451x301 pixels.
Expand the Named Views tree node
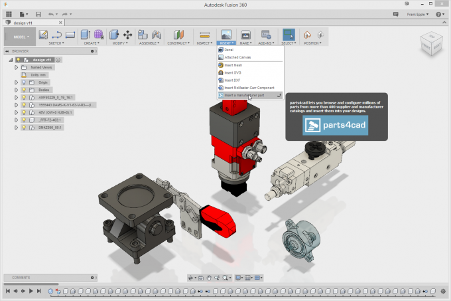[x=16, y=67]
